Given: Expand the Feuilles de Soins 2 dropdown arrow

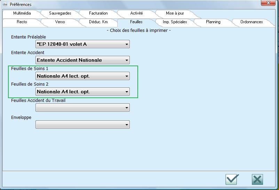Looking at the screenshot, I should pos(127,92).
